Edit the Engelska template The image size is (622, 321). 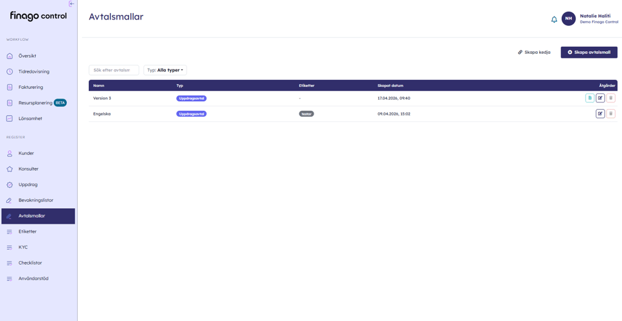pyautogui.click(x=600, y=113)
